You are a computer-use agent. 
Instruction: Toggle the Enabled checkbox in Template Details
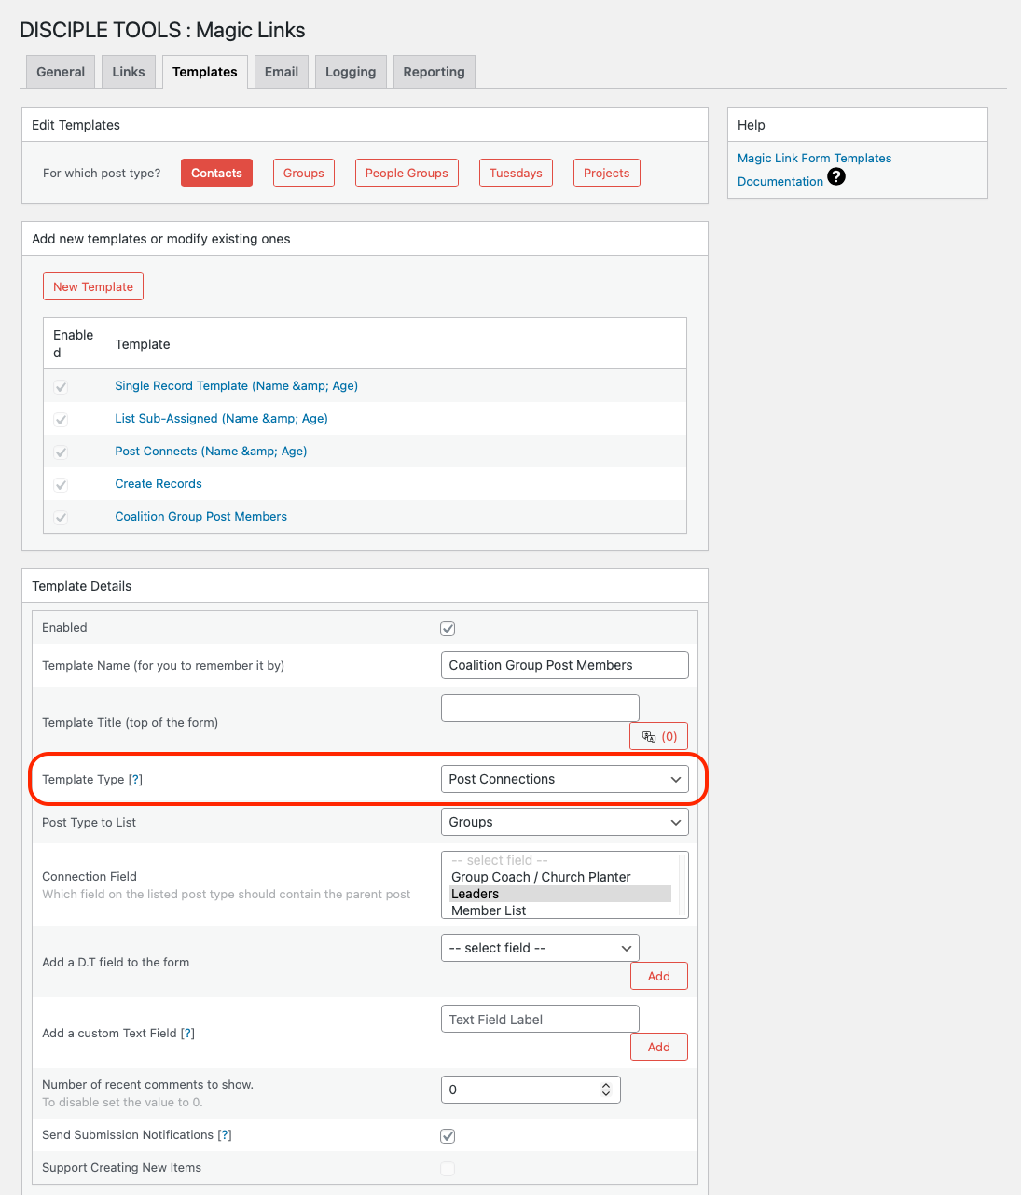(448, 629)
